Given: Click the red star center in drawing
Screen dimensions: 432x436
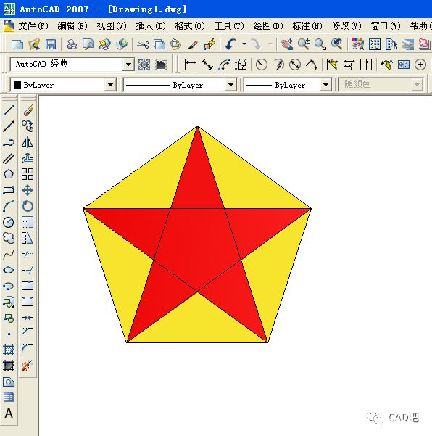Looking at the screenshot, I should 198,244.
